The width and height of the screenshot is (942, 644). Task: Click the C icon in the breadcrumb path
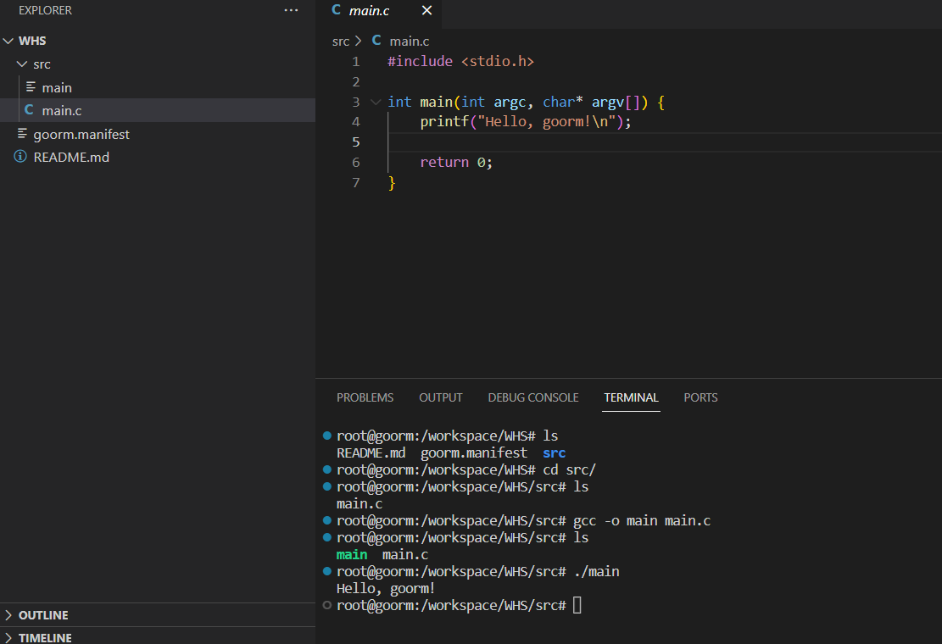(x=376, y=41)
